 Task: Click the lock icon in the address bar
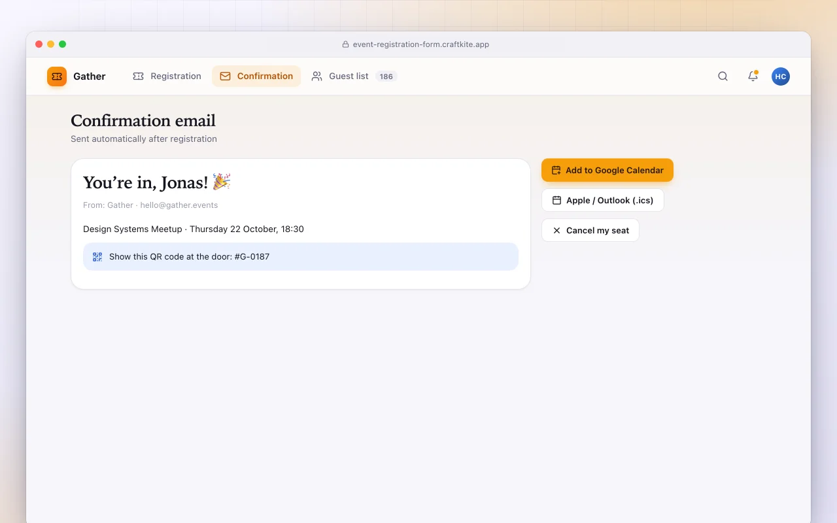[x=346, y=44]
